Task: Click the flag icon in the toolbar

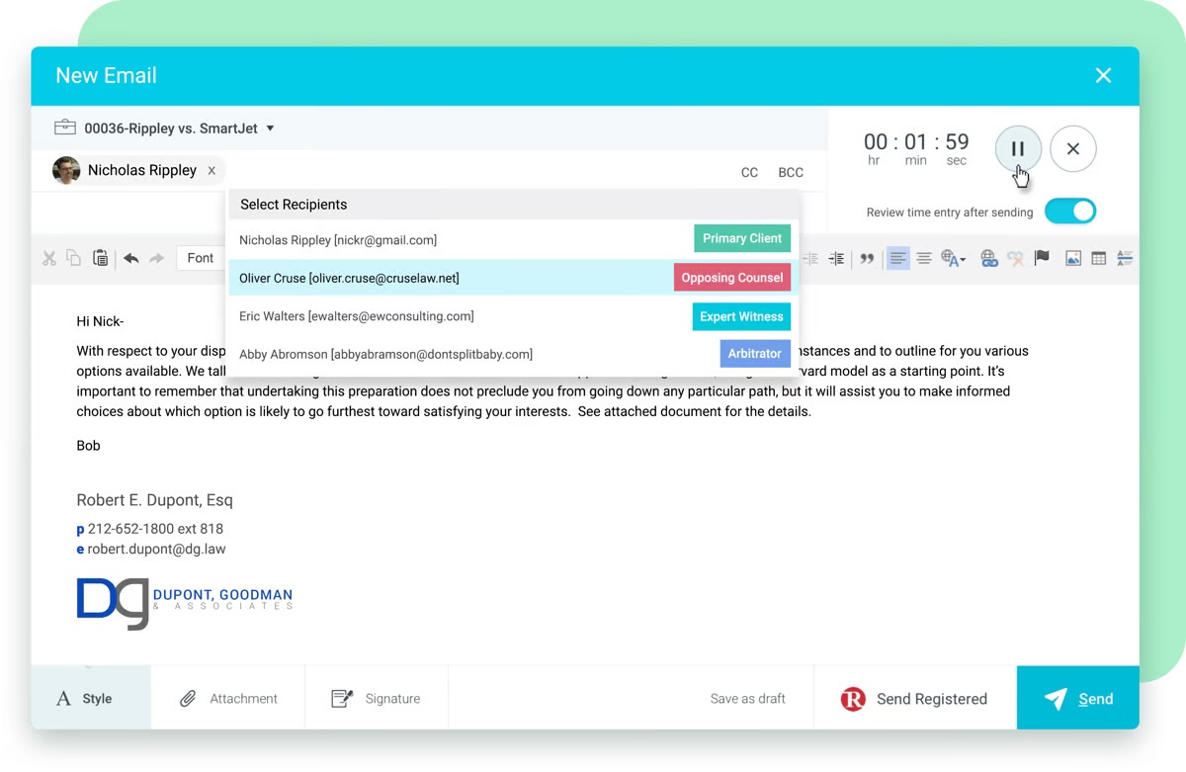Action: (1042, 258)
